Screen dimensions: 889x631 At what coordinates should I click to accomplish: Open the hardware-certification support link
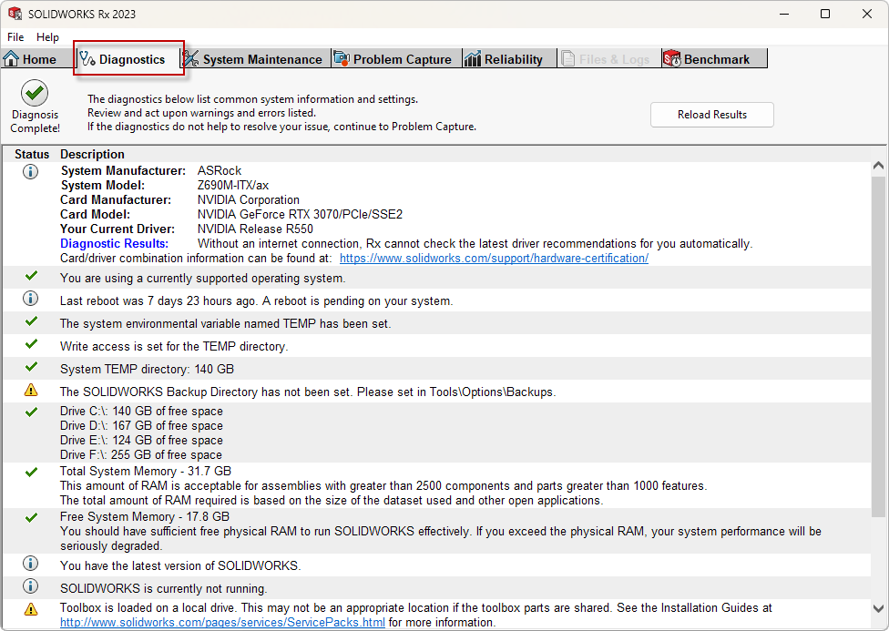494,259
